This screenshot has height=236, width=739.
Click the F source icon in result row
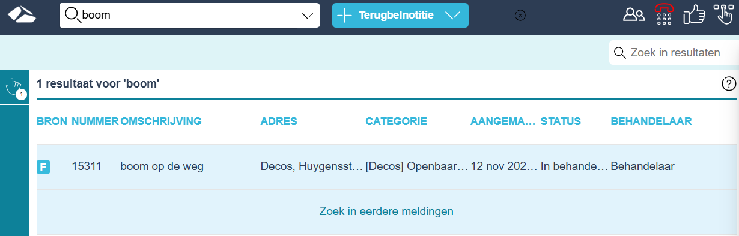pos(43,167)
